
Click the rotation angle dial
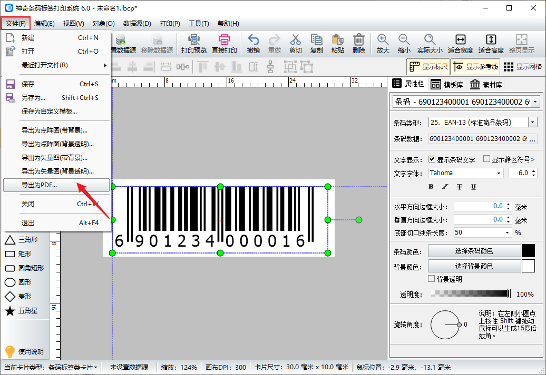pyautogui.click(x=445, y=325)
